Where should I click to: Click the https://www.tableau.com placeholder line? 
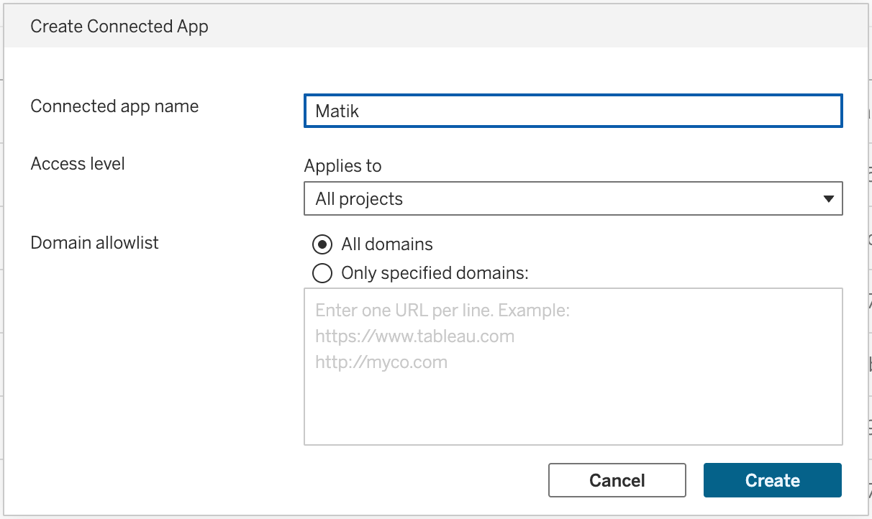pos(414,336)
